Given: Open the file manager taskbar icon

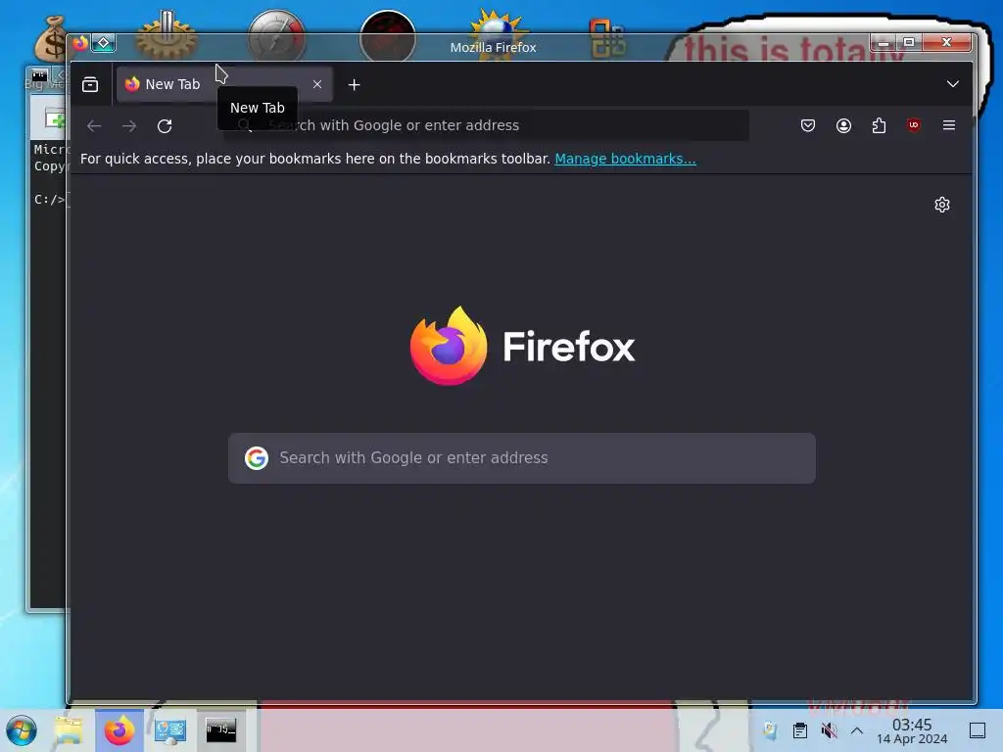Looking at the screenshot, I should click(x=69, y=730).
